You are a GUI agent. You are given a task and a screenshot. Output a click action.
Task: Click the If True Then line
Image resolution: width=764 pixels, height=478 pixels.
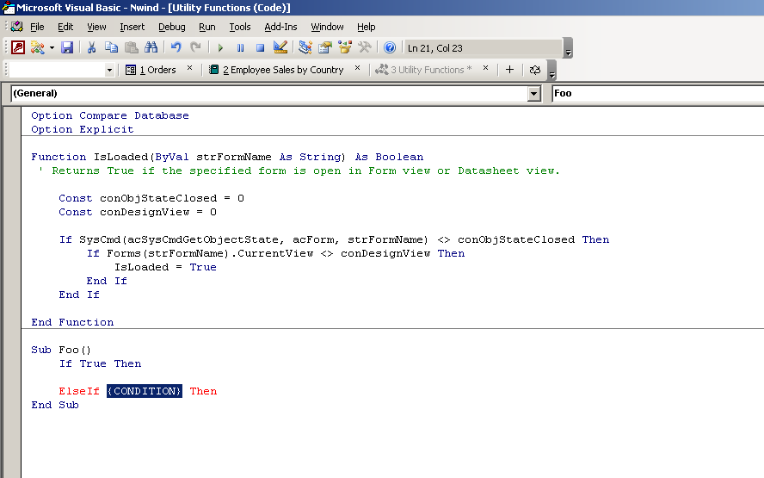click(100, 363)
